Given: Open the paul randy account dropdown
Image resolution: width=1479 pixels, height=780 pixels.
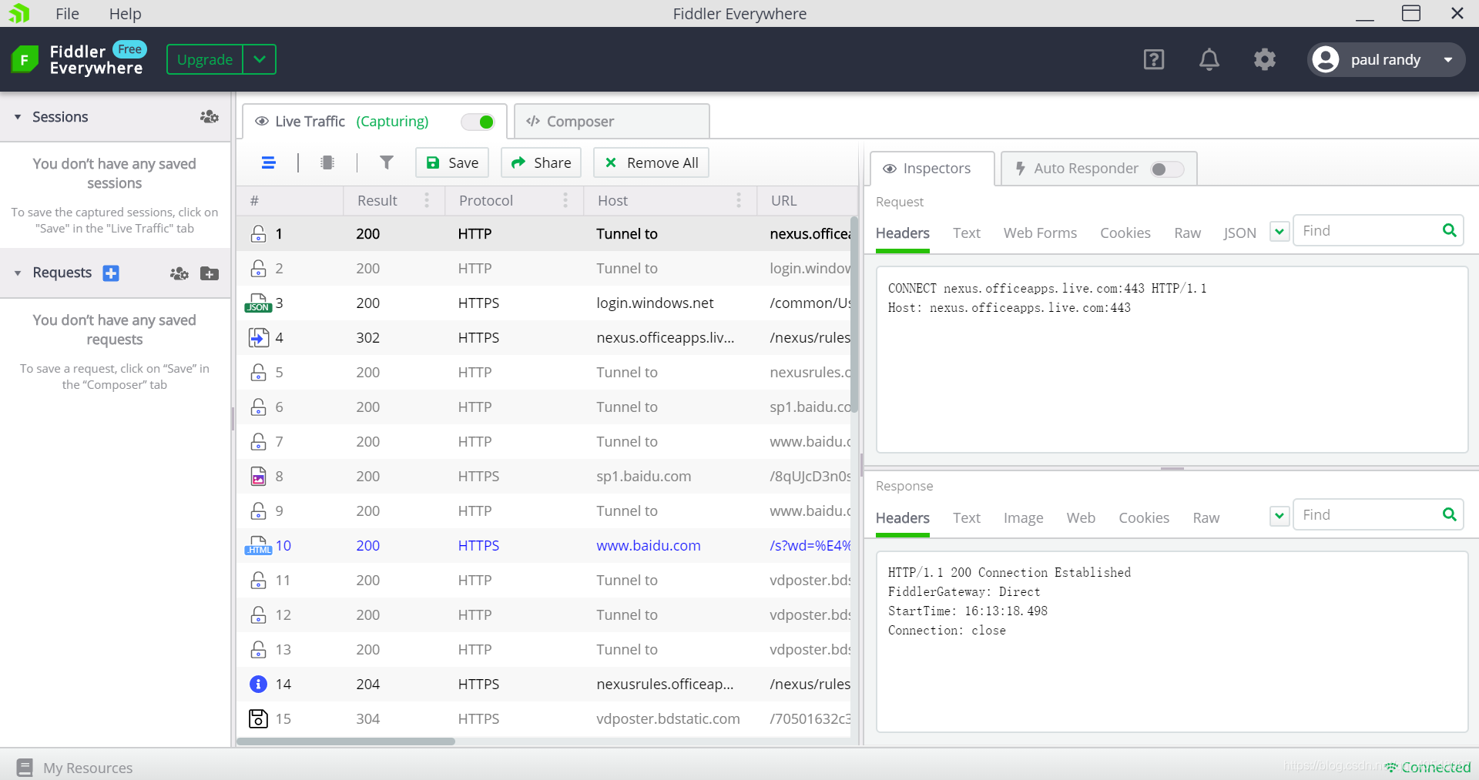Looking at the screenshot, I should pos(1448,59).
